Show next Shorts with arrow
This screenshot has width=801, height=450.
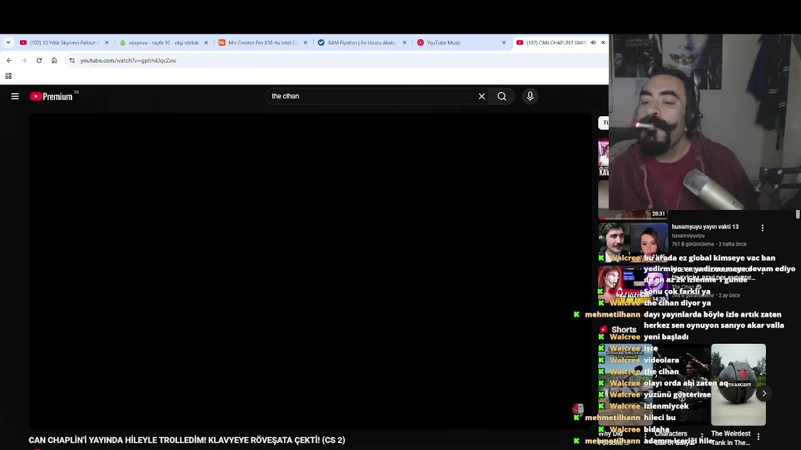click(x=764, y=393)
